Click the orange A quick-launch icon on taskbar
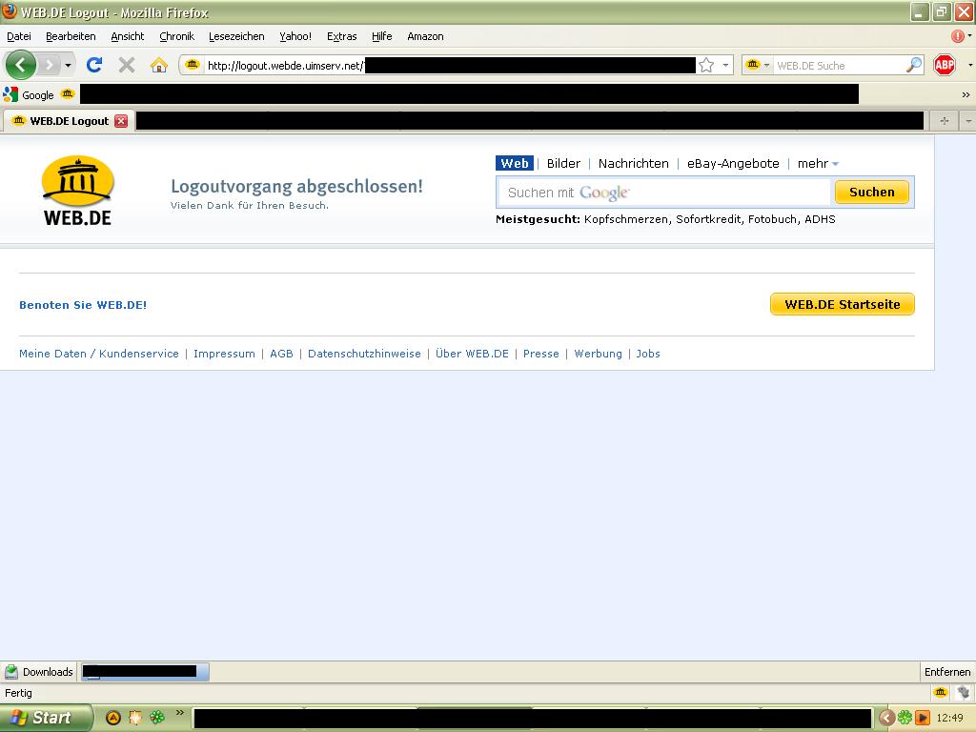The width and height of the screenshot is (976, 732). pos(113,718)
